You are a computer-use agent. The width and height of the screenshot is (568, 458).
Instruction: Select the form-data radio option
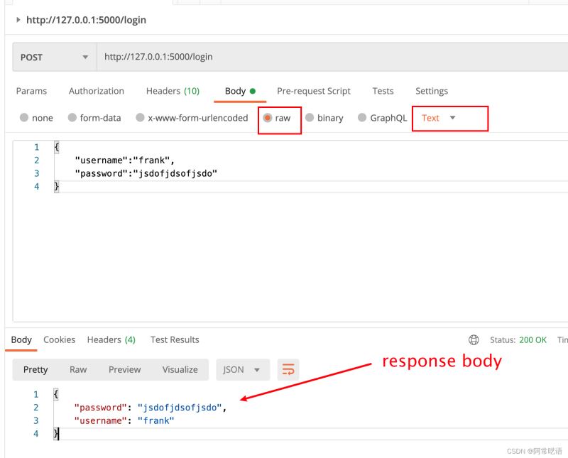(72, 118)
